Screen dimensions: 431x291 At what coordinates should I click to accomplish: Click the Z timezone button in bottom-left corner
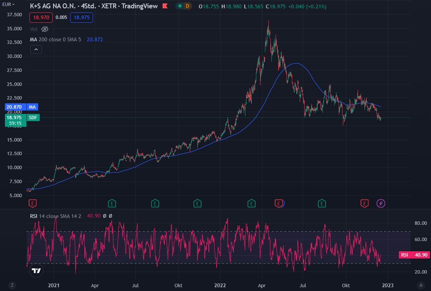[12, 285]
